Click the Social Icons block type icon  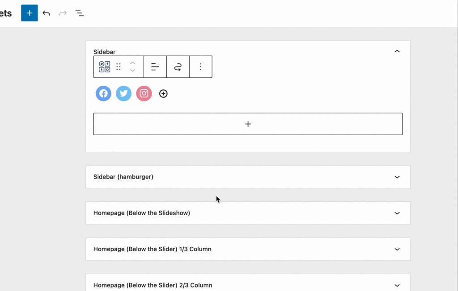104,67
